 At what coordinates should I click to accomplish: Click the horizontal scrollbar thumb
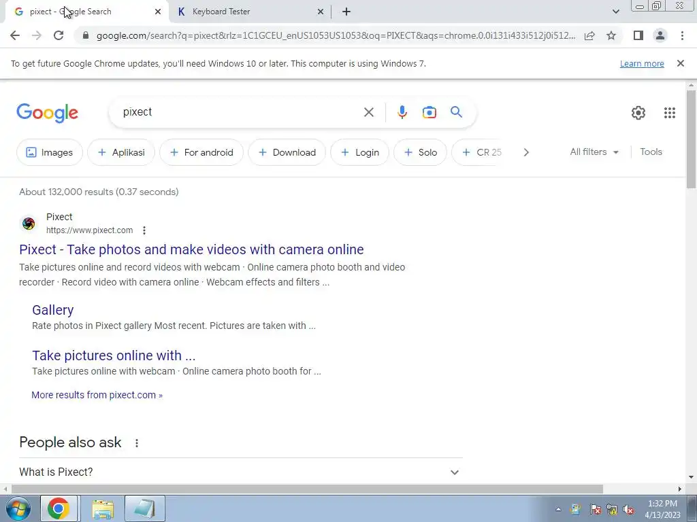(307, 489)
